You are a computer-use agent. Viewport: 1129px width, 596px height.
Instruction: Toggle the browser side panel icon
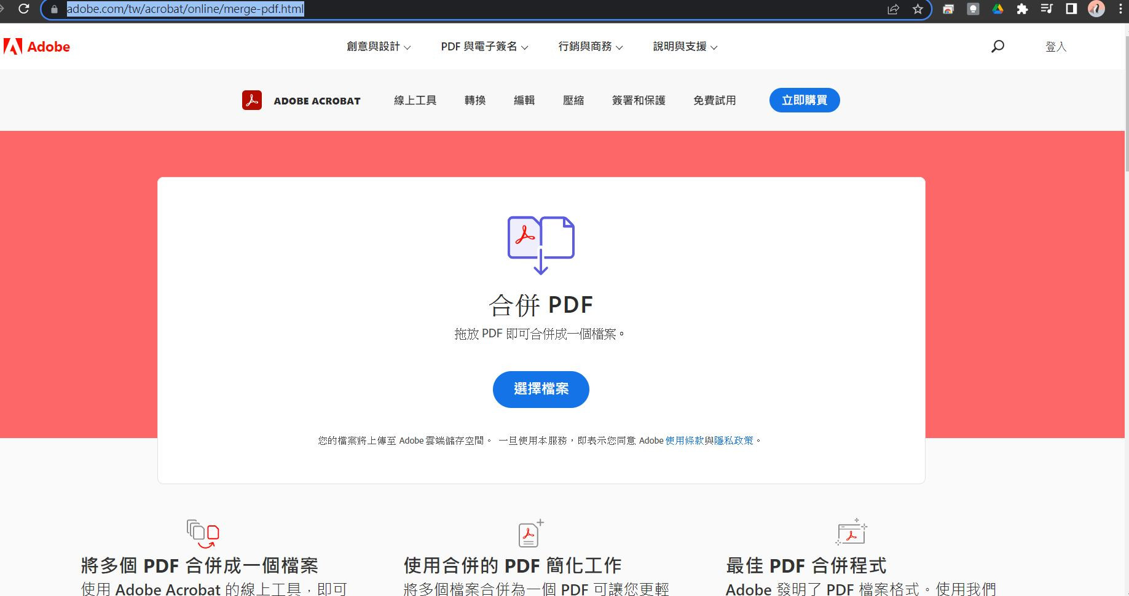point(1071,9)
